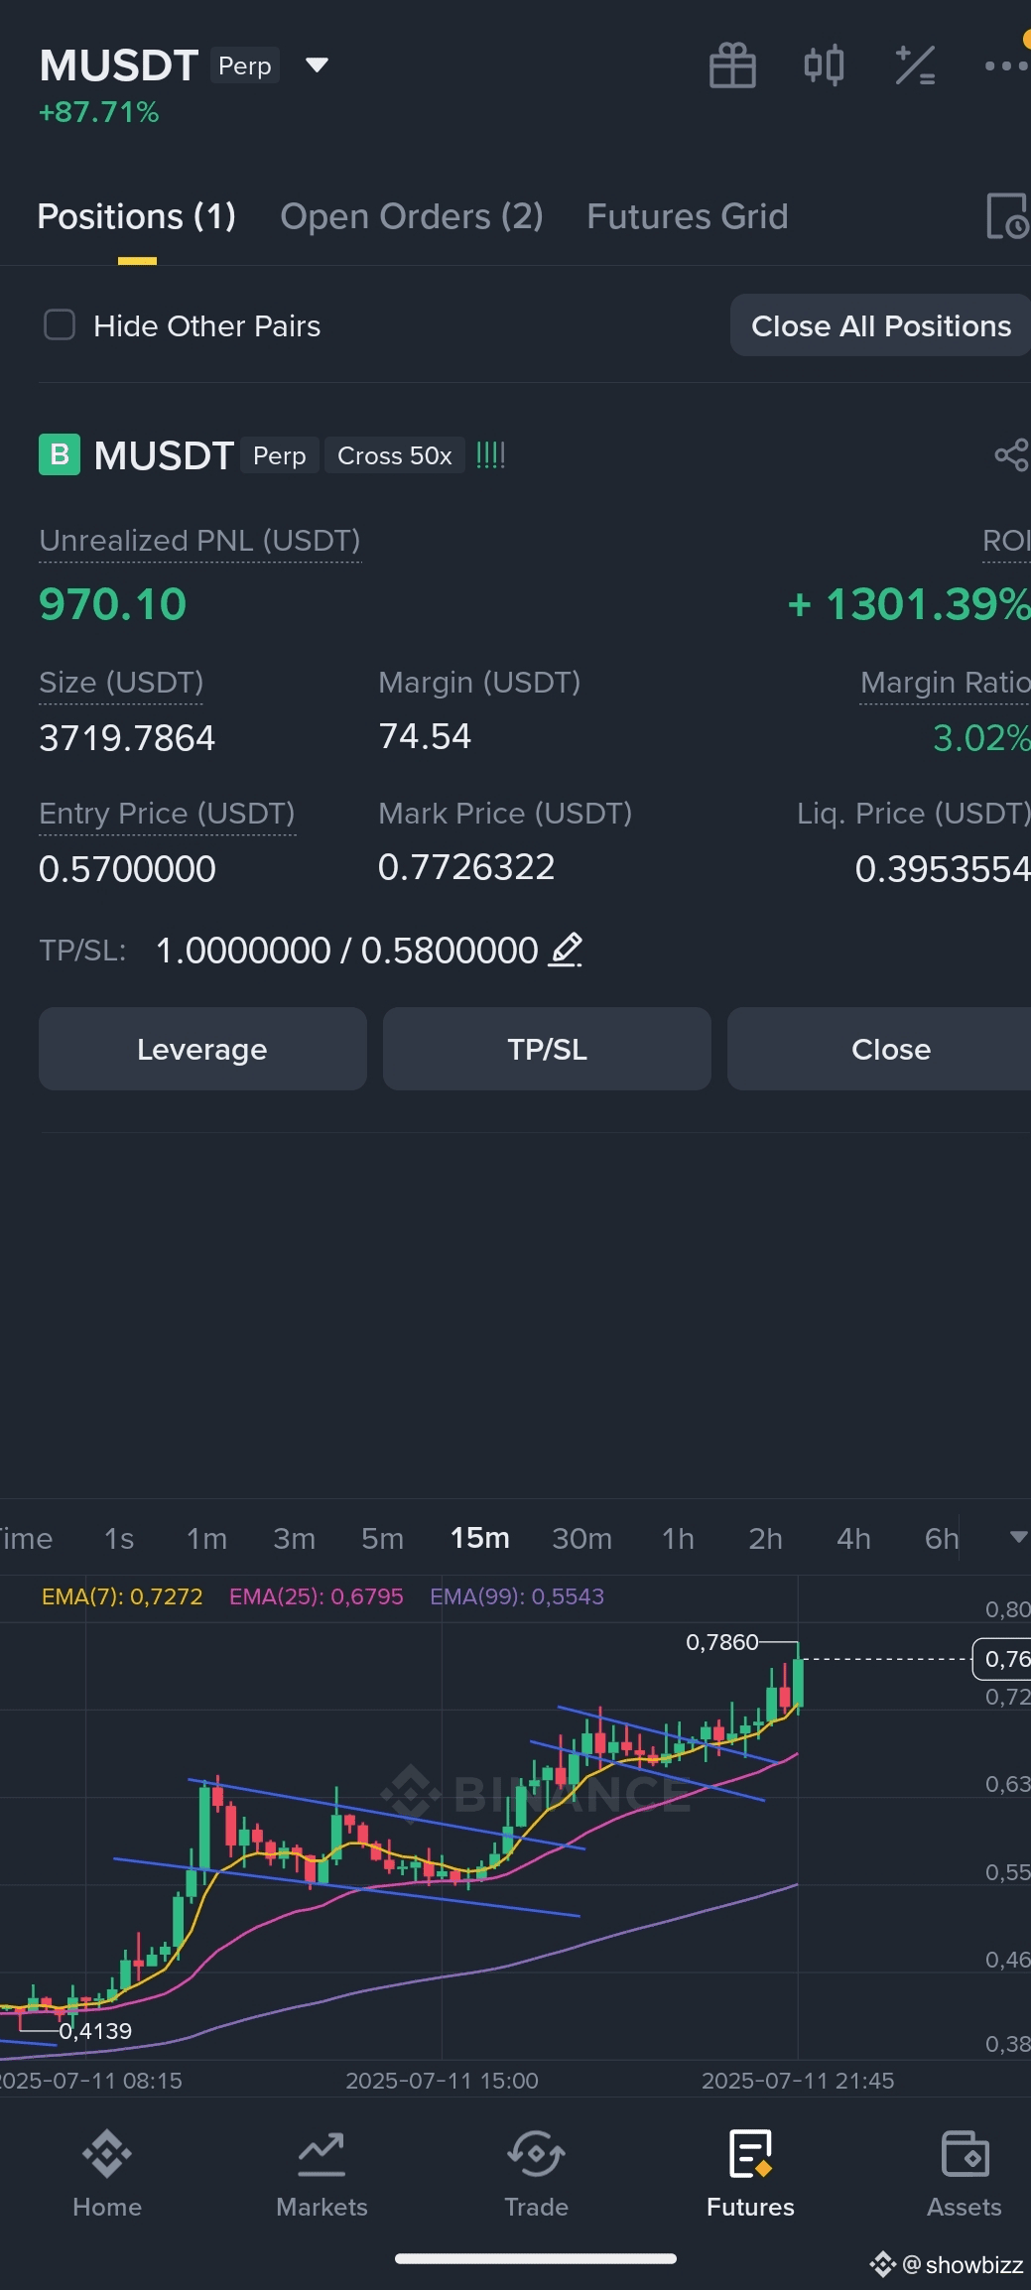The width and height of the screenshot is (1031, 2290).
Task: Tap the 970.10 PNL value
Action: 113,604
